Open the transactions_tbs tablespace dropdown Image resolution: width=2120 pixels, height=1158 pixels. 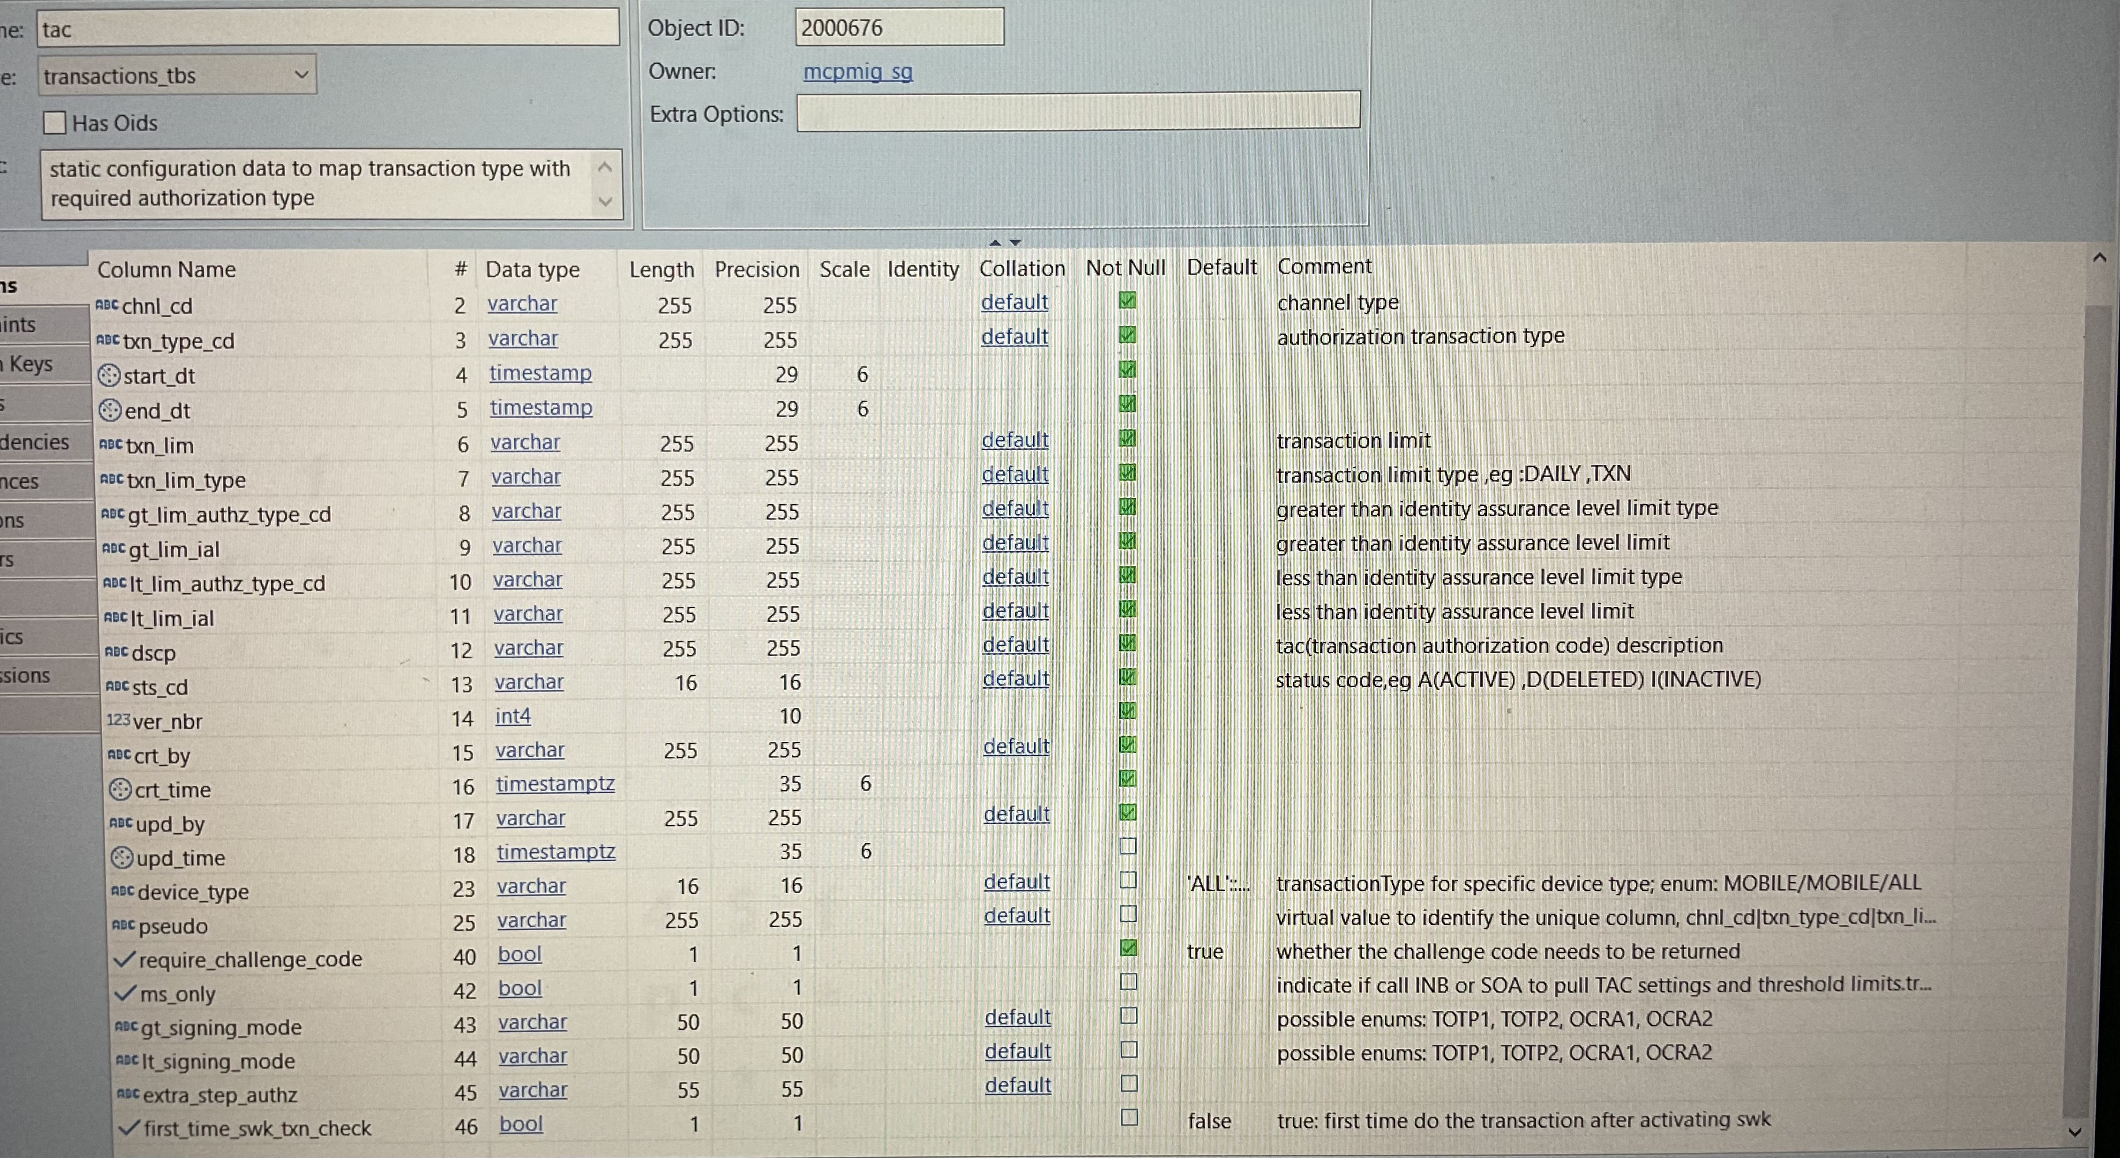pyautogui.click(x=301, y=76)
